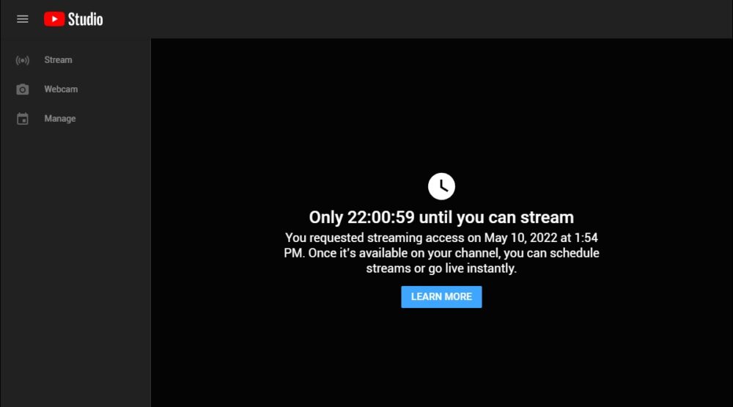Click the 22:00:59 countdown timer text

(381, 218)
